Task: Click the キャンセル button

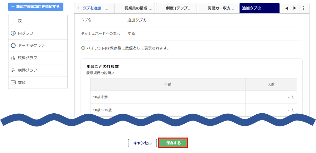Action: [x=142, y=143]
